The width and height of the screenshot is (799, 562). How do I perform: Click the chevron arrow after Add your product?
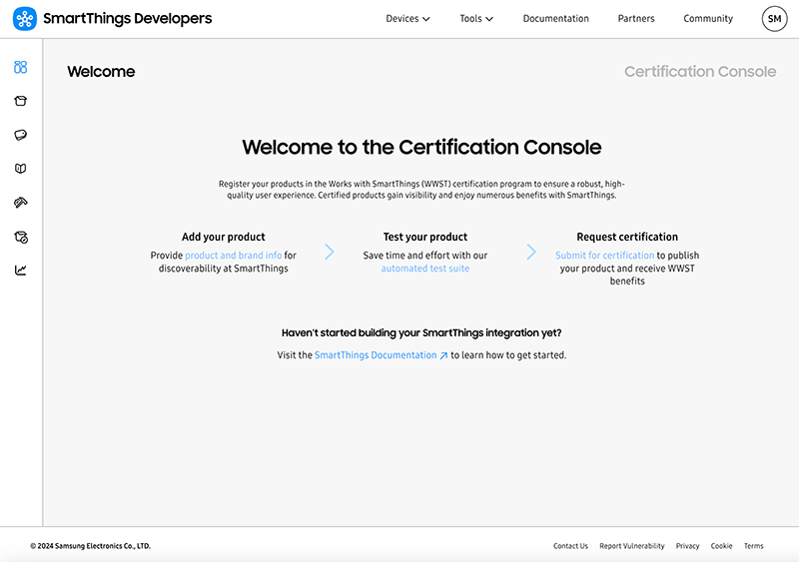330,252
